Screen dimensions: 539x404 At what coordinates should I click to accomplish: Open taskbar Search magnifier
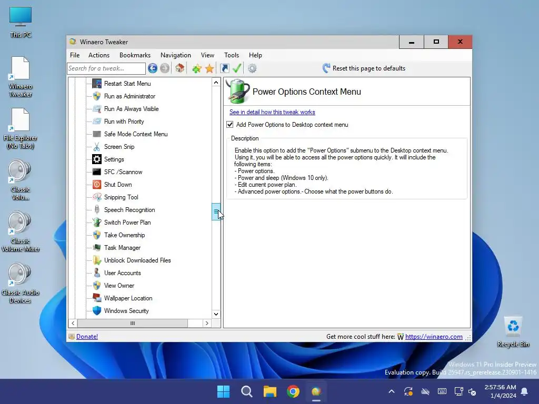coord(246,391)
